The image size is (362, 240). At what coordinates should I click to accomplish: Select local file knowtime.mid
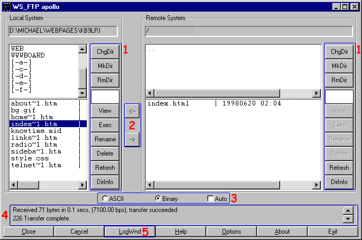48,131
